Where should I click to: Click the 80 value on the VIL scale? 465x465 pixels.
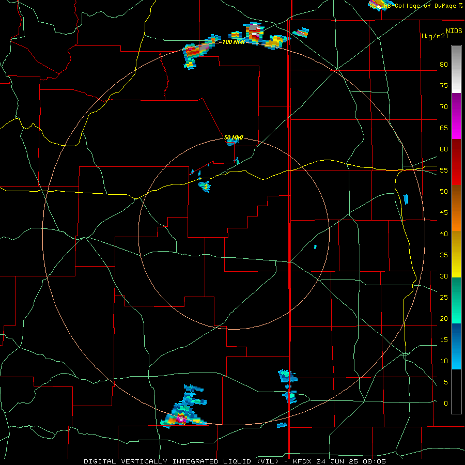pos(444,65)
